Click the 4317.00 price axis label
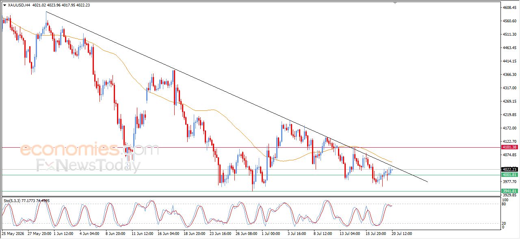Screen dimensions: 520x239 coord(509,88)
